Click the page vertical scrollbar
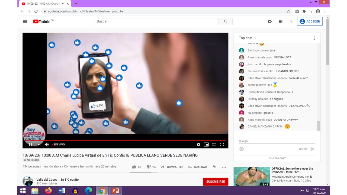This screenshot has width=347, height=195. tap(328, 42)
